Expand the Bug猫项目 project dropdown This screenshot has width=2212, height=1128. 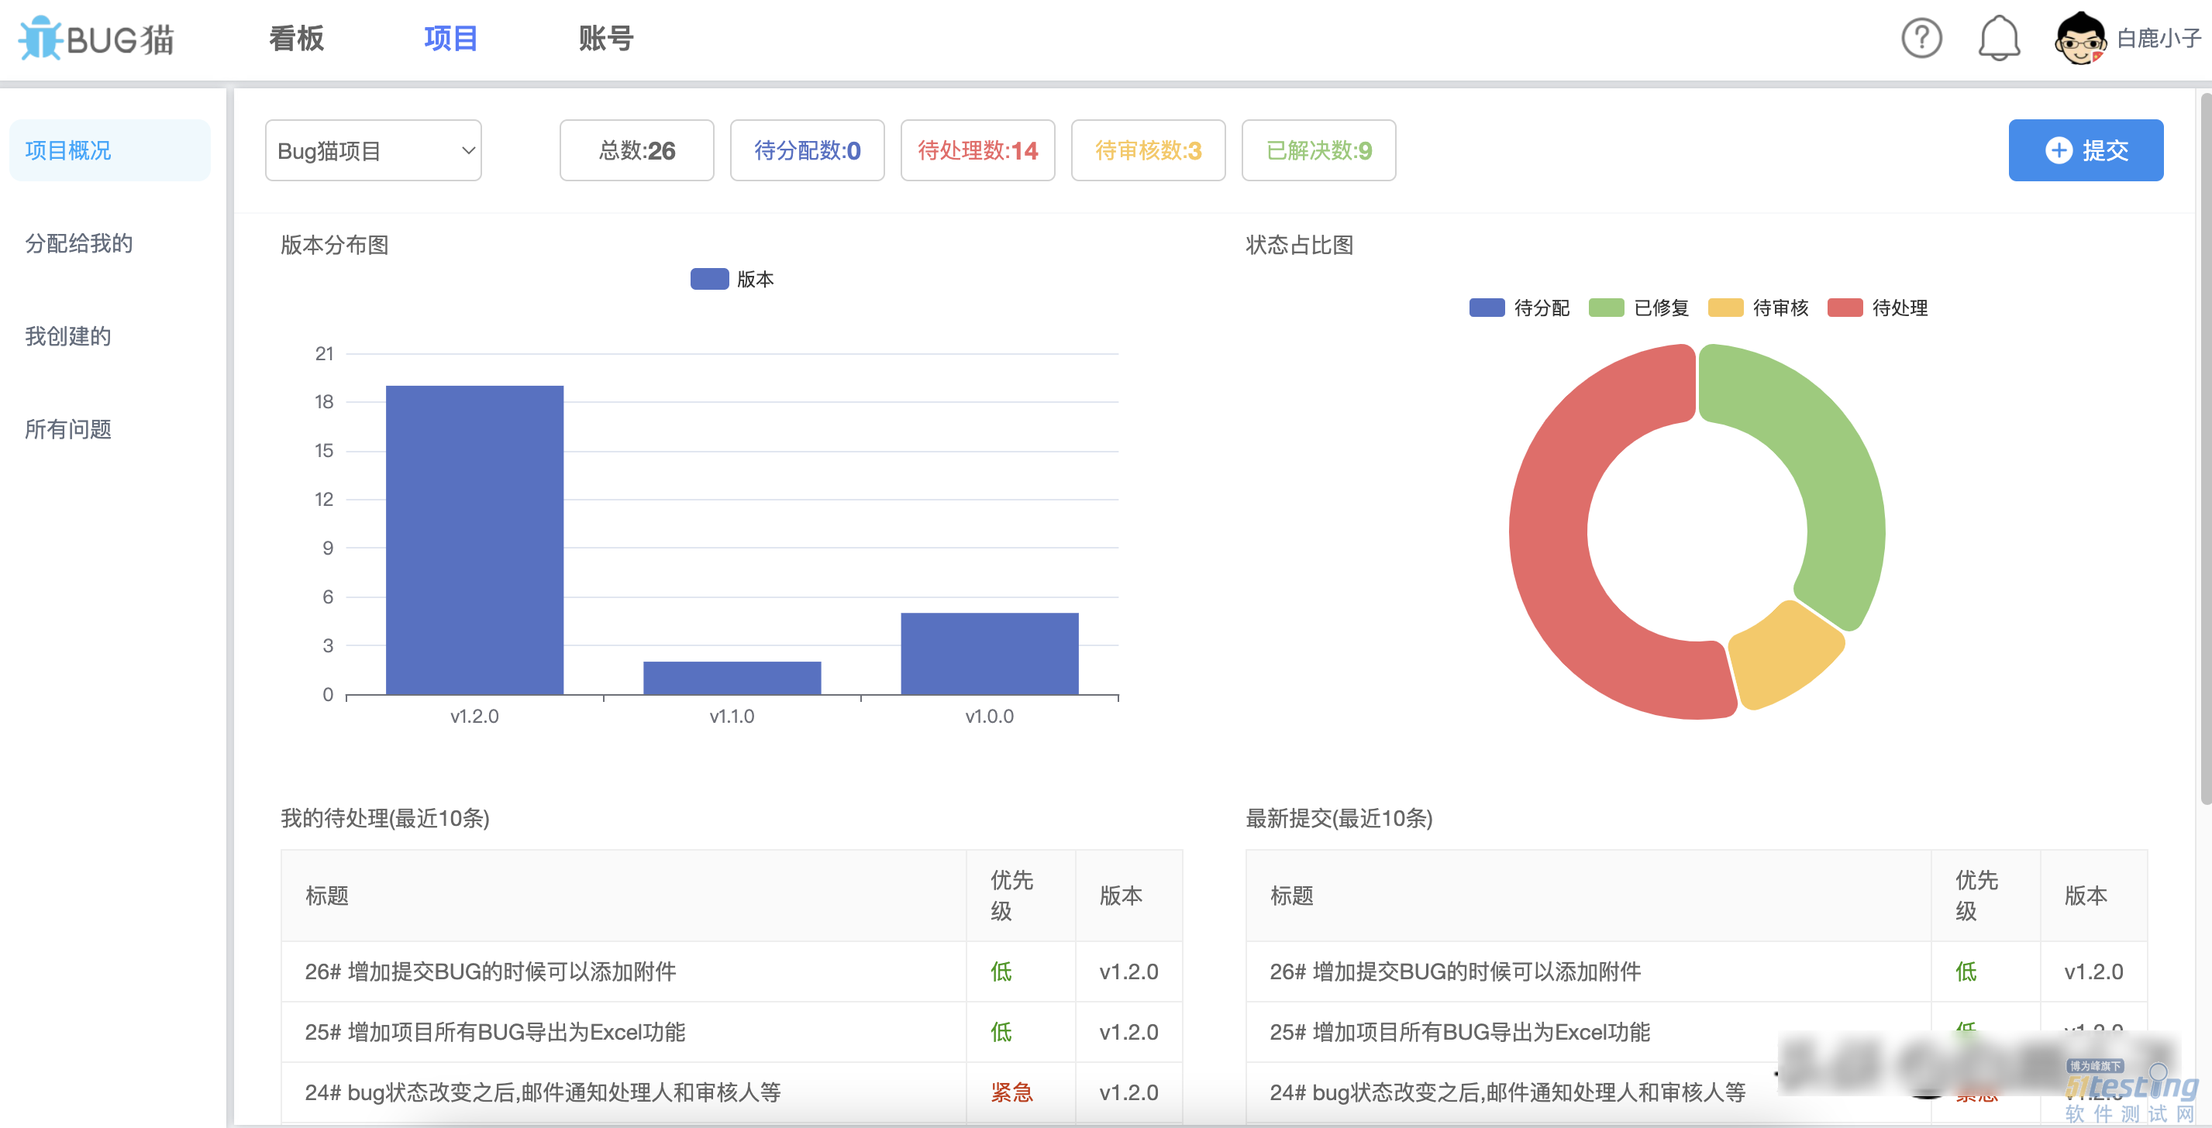374,150
